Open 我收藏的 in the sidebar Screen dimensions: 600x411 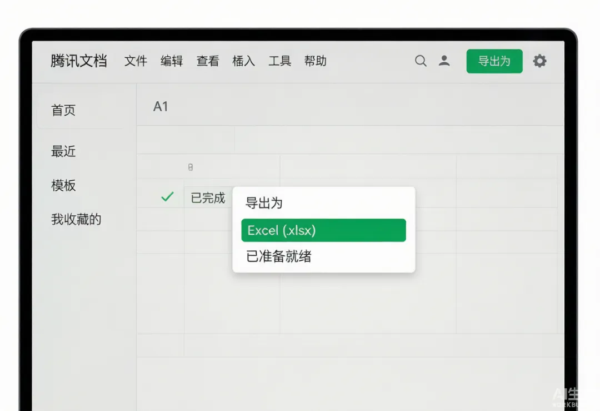tap(76, 220)
